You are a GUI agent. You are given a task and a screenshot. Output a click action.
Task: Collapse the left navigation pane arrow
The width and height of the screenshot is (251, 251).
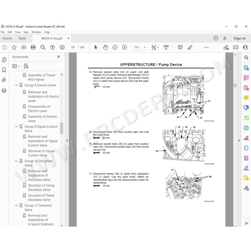67,141
